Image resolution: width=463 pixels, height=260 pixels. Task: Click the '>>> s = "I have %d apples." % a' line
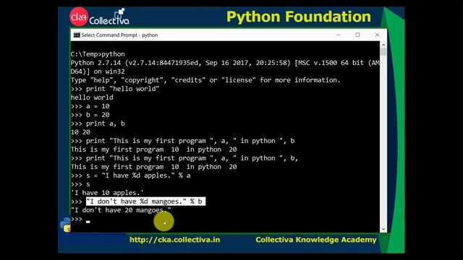[130, 175]
